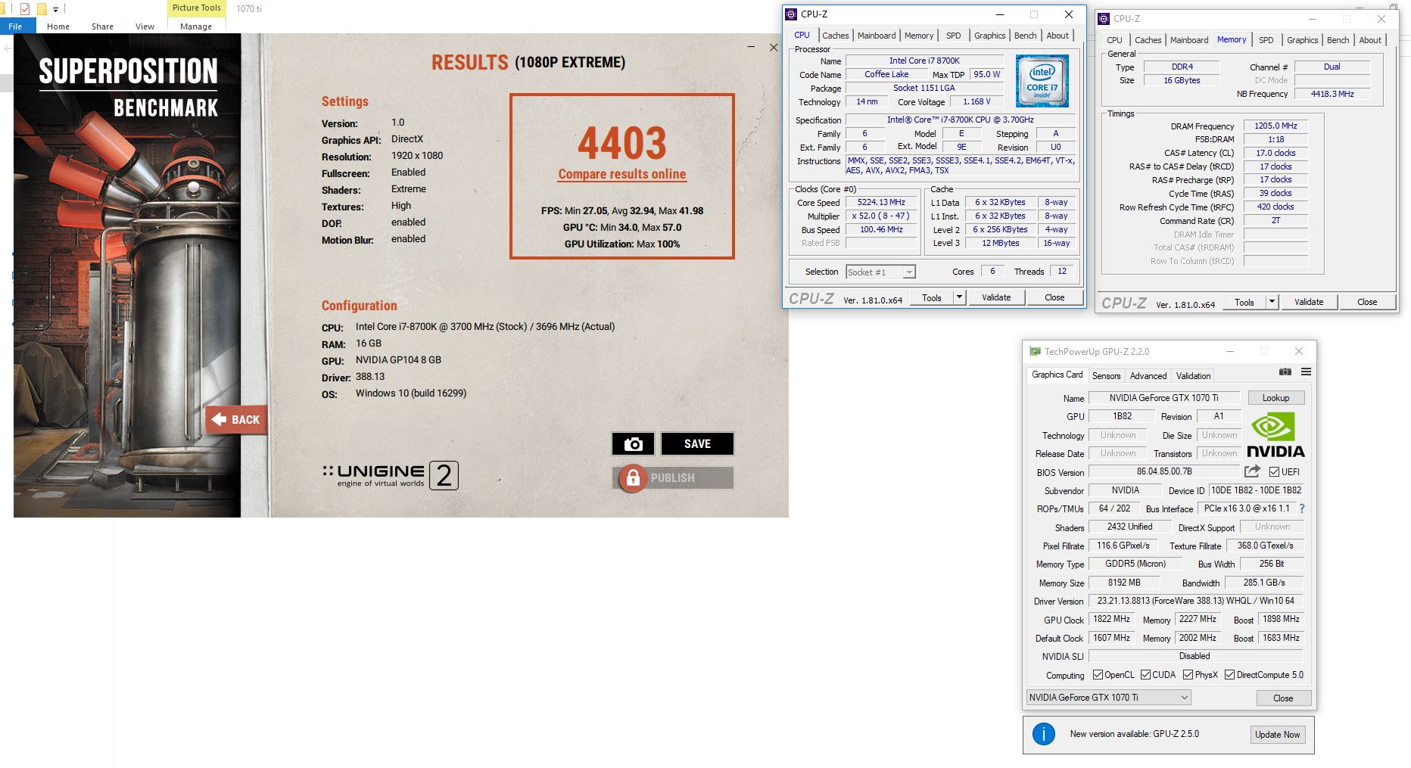
Task: Click the About tab in first CPU-Z window
Action: pyautogui.click(x=1057, y=36)
